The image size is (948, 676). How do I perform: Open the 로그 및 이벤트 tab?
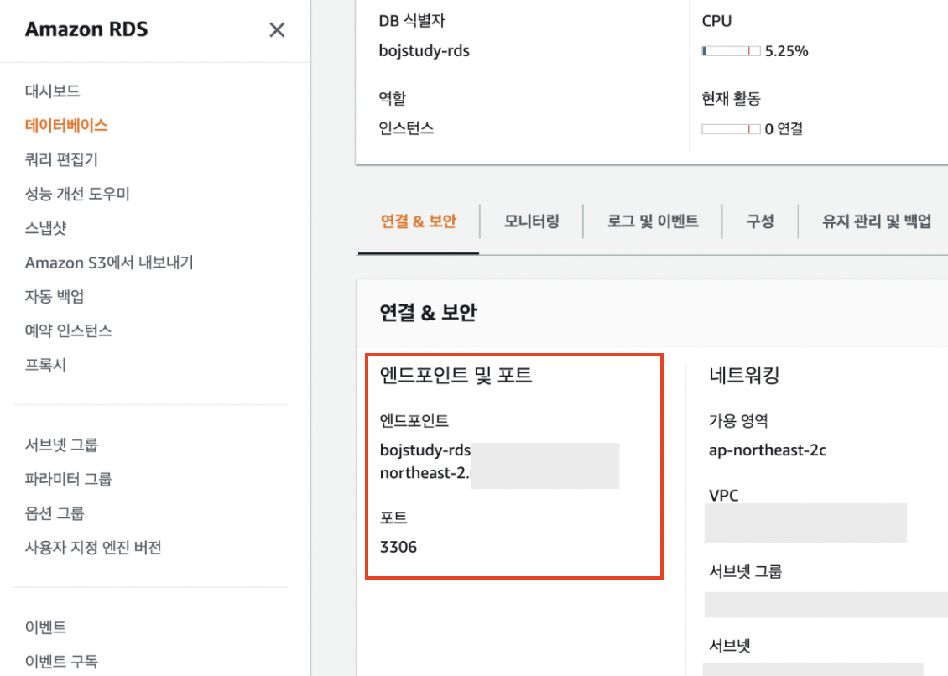click(653, 221)
